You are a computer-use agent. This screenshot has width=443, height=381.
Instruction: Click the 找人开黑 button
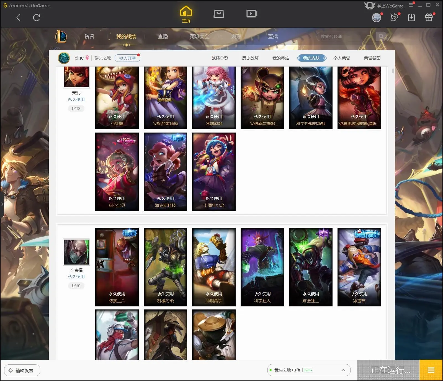tap(127, 58)
